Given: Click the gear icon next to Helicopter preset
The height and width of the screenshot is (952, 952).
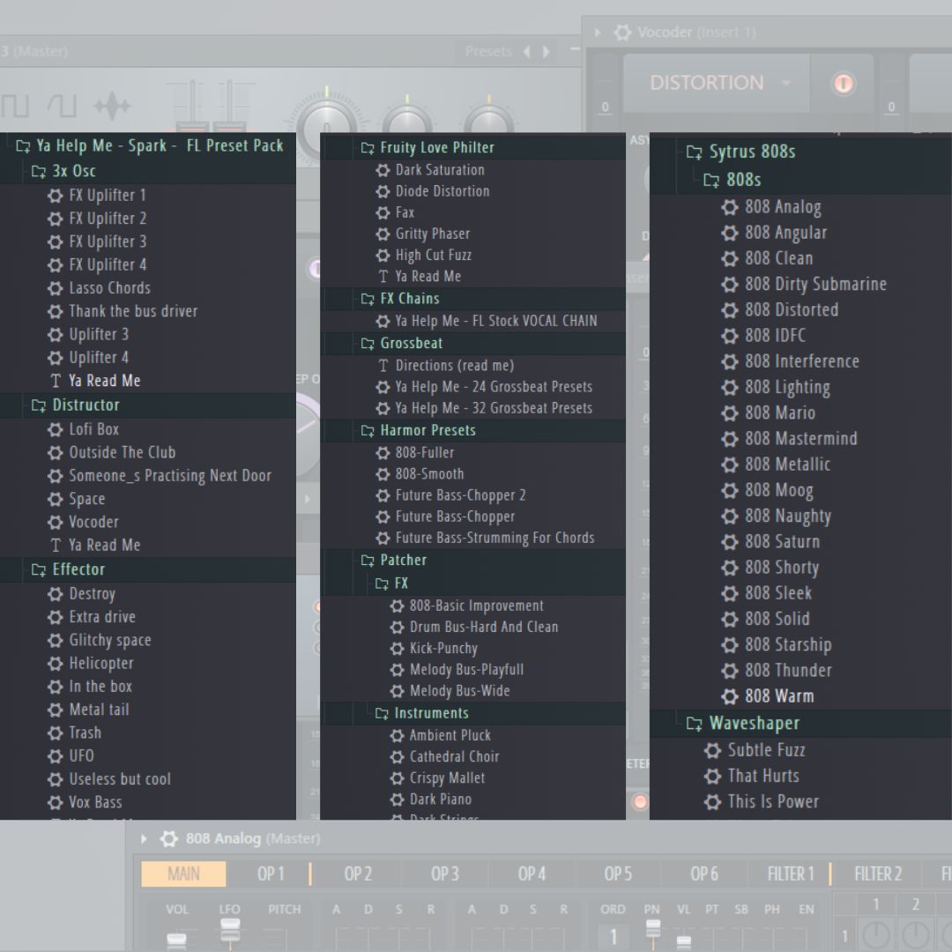Looking at the screenshot, I should 55,664.
